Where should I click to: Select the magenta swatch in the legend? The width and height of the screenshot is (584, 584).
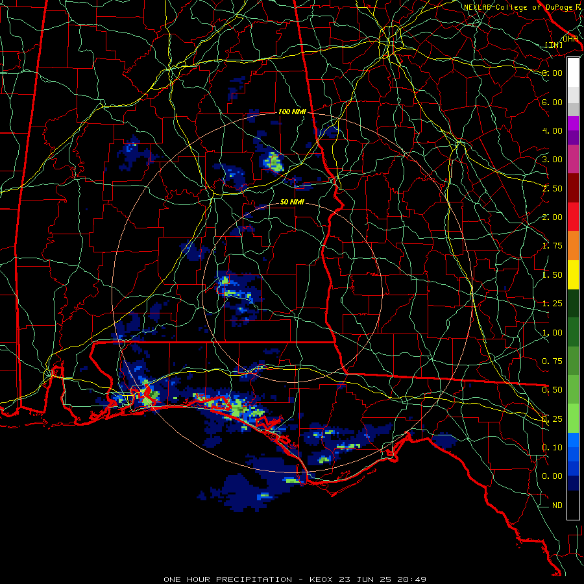(573, 123)
